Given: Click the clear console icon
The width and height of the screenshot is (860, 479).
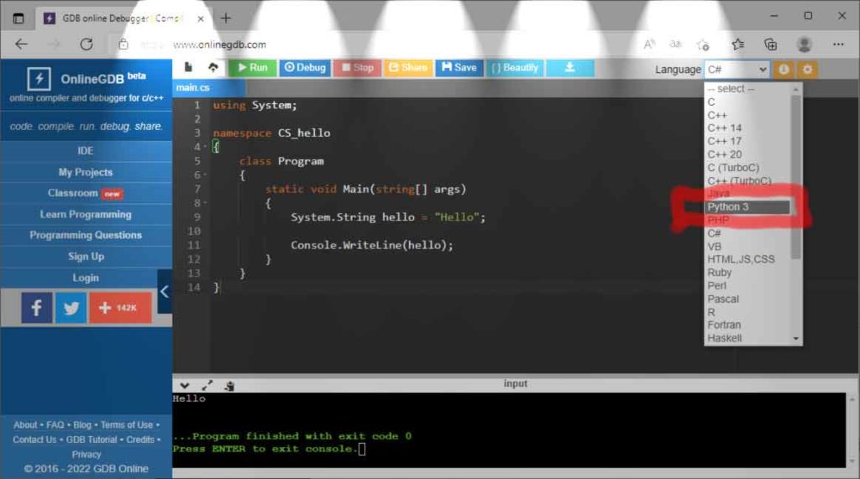Looking at the screenshot, I should [x=228, y=386].
